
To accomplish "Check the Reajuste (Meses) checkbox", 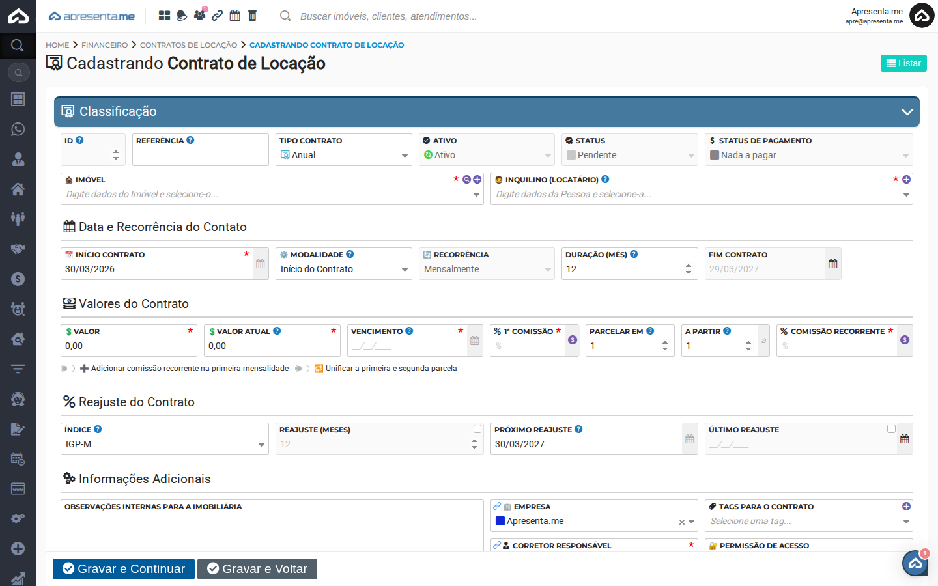I will pos(477,429).
